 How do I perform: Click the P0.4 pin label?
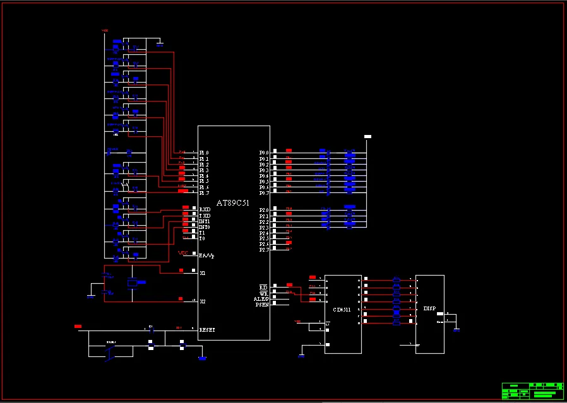click(x=264, y=176)
